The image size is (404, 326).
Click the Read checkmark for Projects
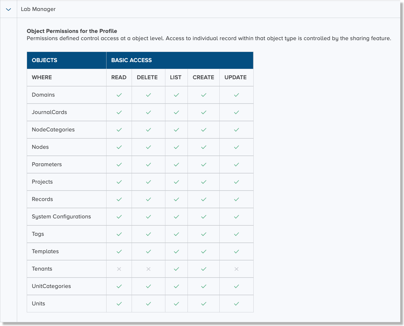[x=119, y=182]
